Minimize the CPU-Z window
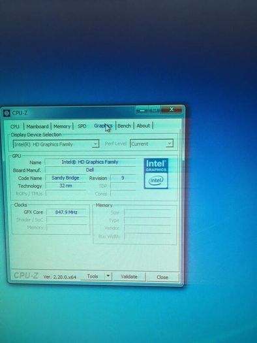 (x=142, y=110)
